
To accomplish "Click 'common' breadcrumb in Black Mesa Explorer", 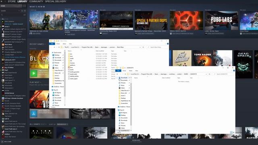I will pos(112,47).
